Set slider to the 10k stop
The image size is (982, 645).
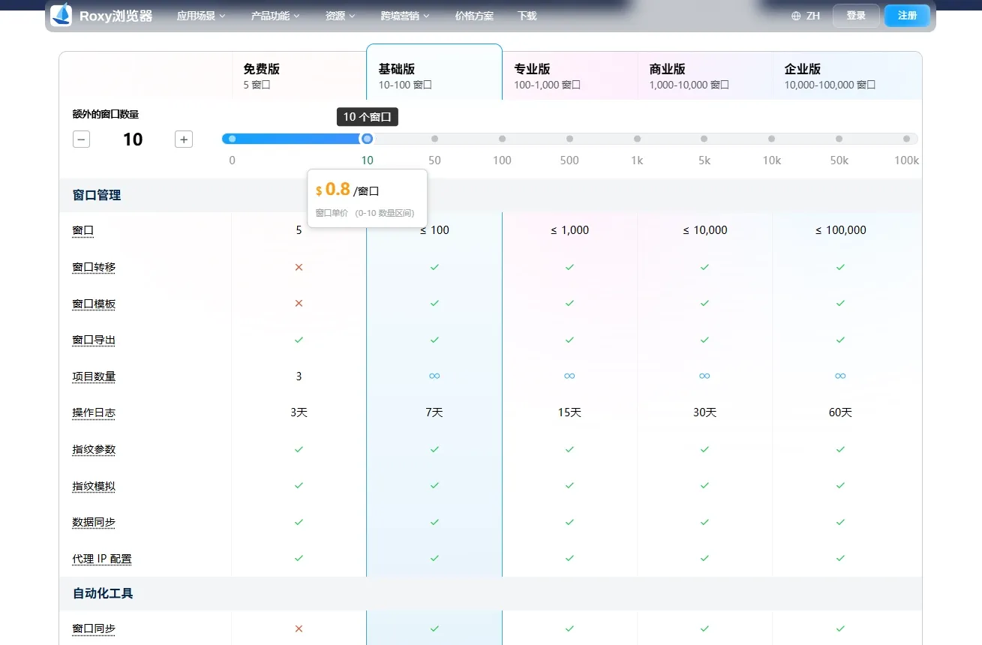(x=771, y=139)
